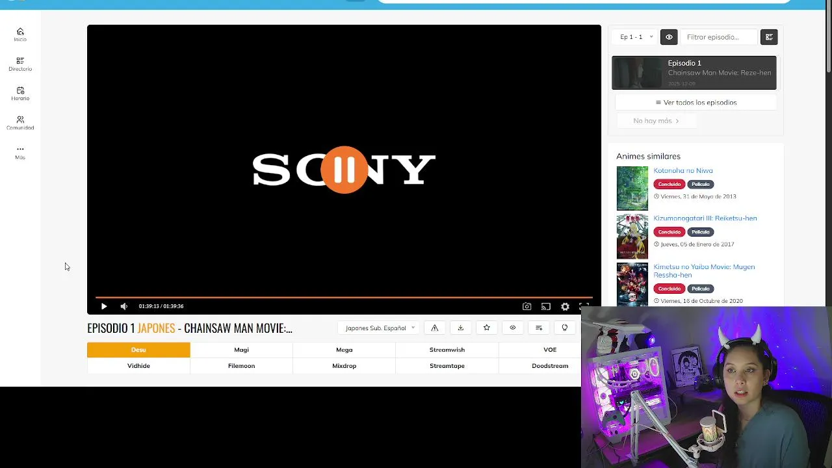Click the Episodio 1 Japones title text
This screenshot has width=832, height=468.
click(190, 328)
